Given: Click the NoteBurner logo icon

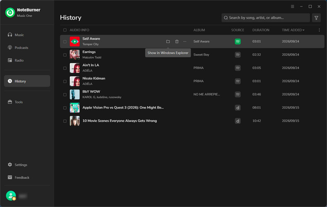Looking at the screenshot, I should [x=10, y=13].
